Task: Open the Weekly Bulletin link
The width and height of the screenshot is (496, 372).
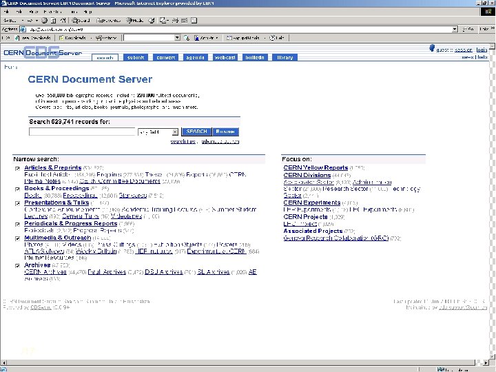Action: (x=96, y=251)
